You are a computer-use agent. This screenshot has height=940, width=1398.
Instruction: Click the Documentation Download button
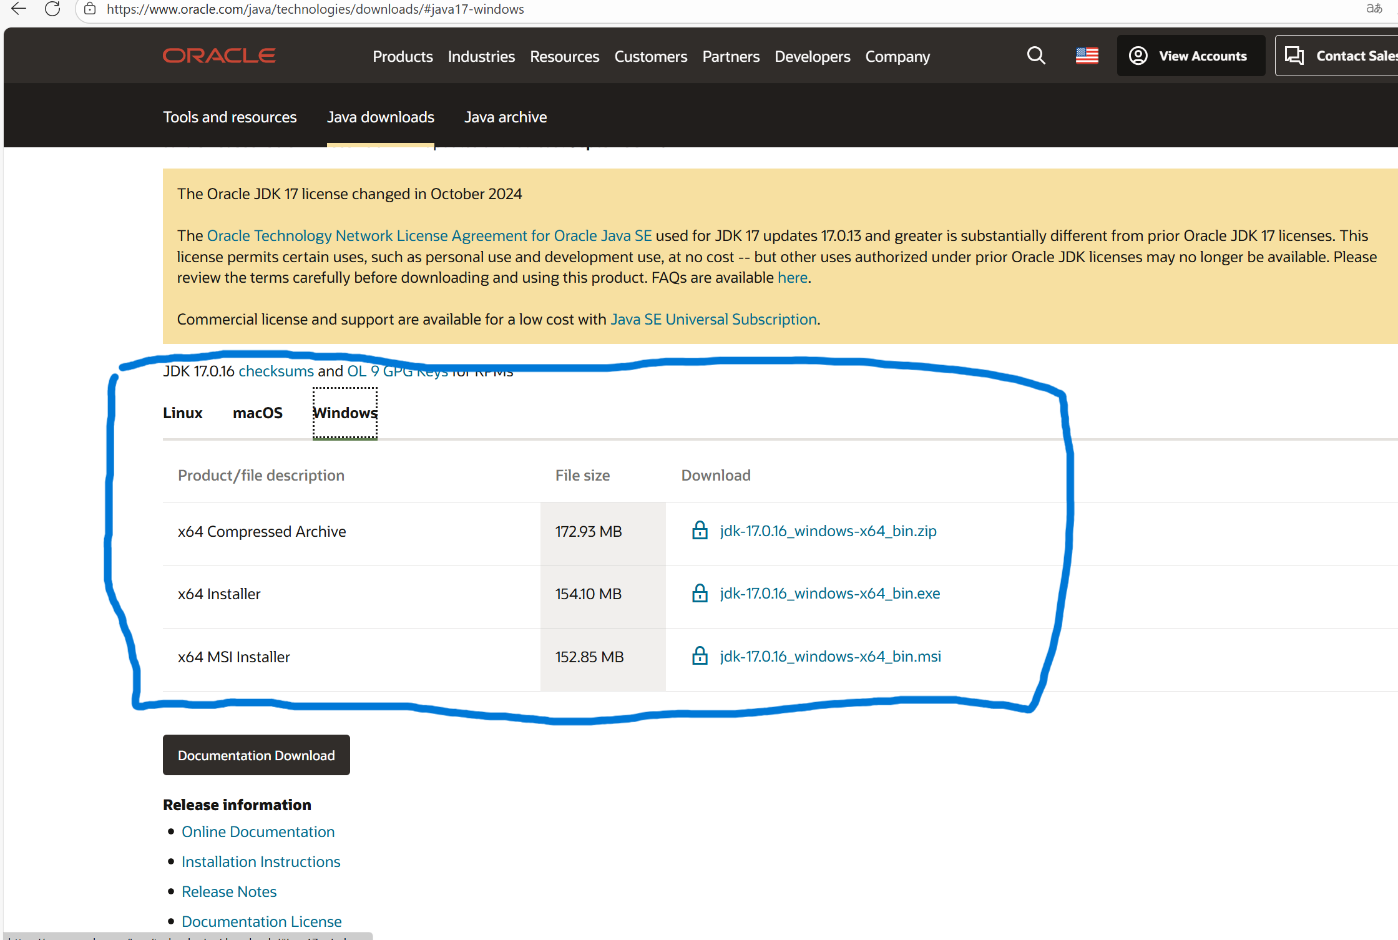257,755
